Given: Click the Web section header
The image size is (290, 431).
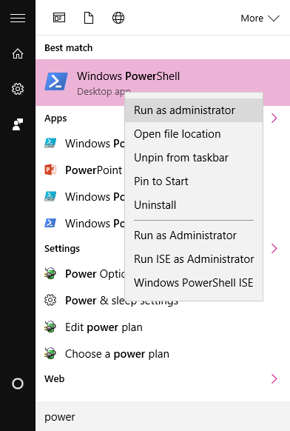Looking at the screenshot, I should [x=55, y=378].
